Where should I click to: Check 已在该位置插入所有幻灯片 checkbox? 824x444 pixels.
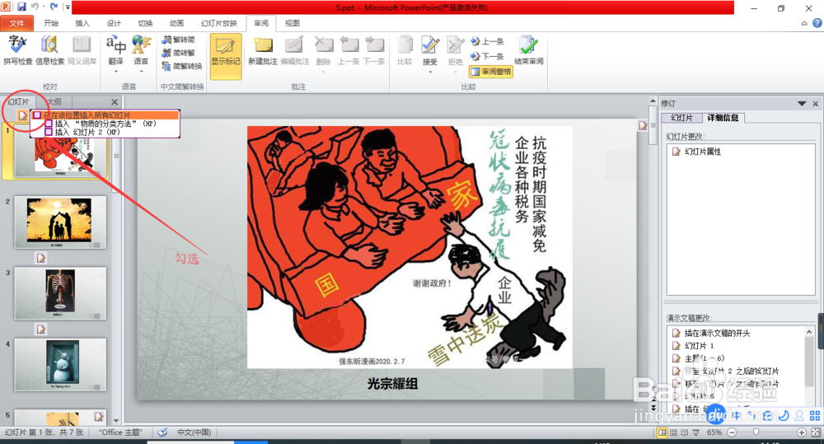(x=37, y=115)
